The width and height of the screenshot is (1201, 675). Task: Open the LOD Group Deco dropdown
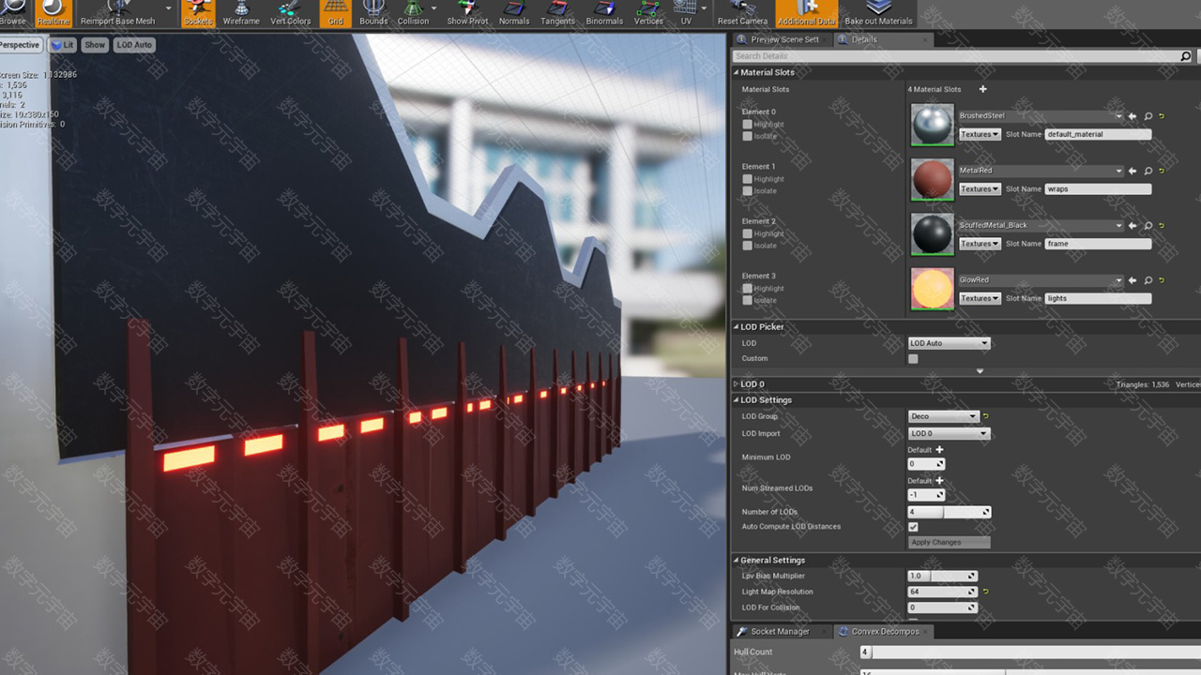tap(943, 416)
